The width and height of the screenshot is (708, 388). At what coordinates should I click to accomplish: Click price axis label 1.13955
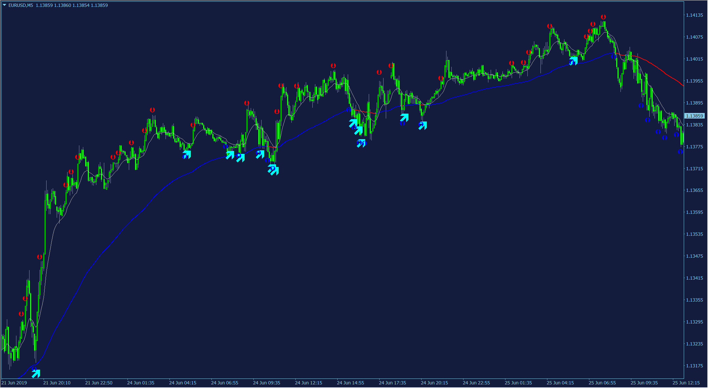695,81
